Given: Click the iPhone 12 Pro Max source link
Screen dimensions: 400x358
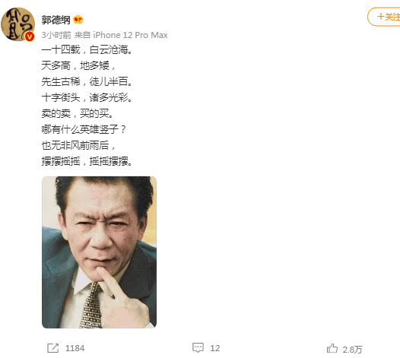Looking at the screenshot, I should (x=130, y=35).
